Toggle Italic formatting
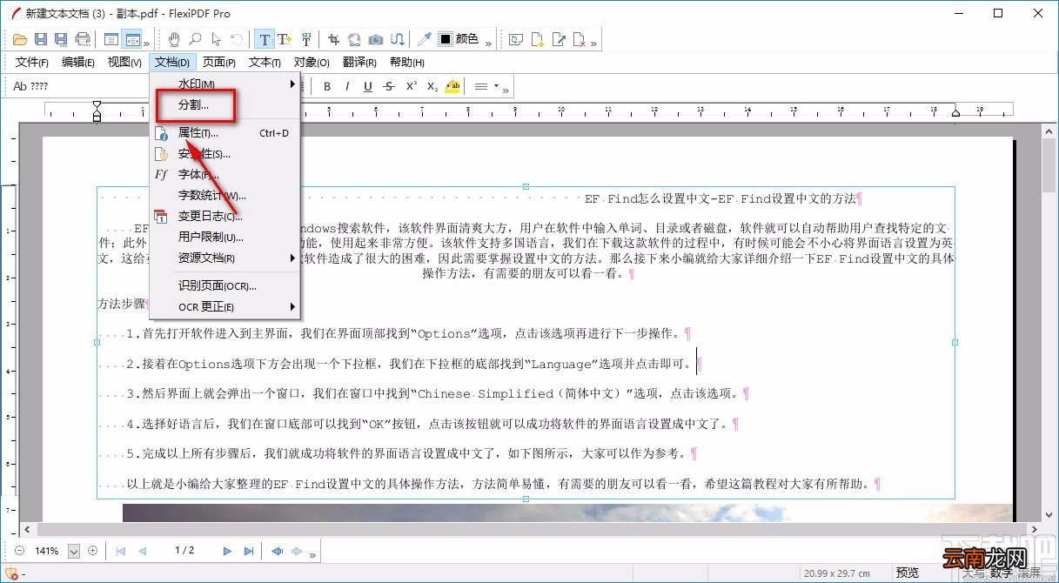1059x583 pixels. (347, 86)
